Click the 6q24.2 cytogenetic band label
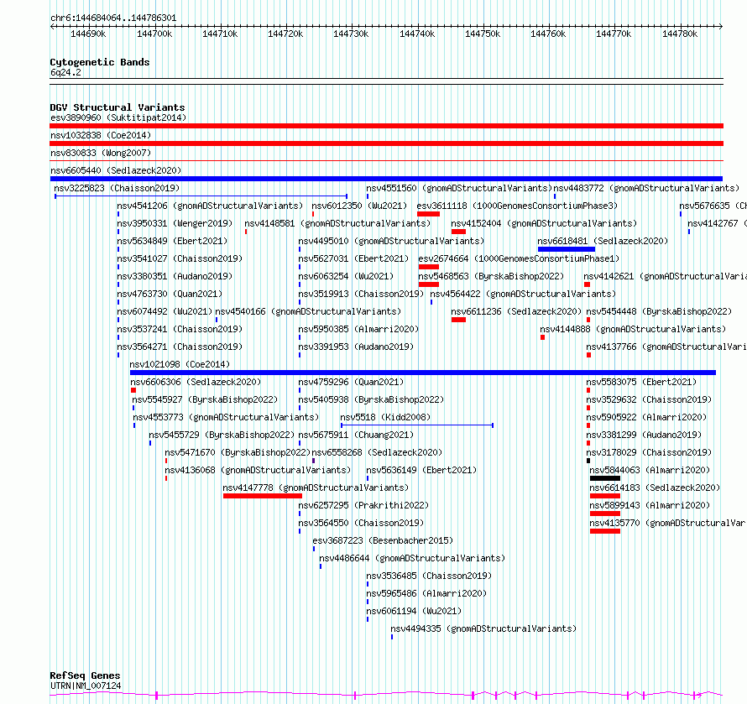Viewport: 747px width, 704px height. click(65, 72)
